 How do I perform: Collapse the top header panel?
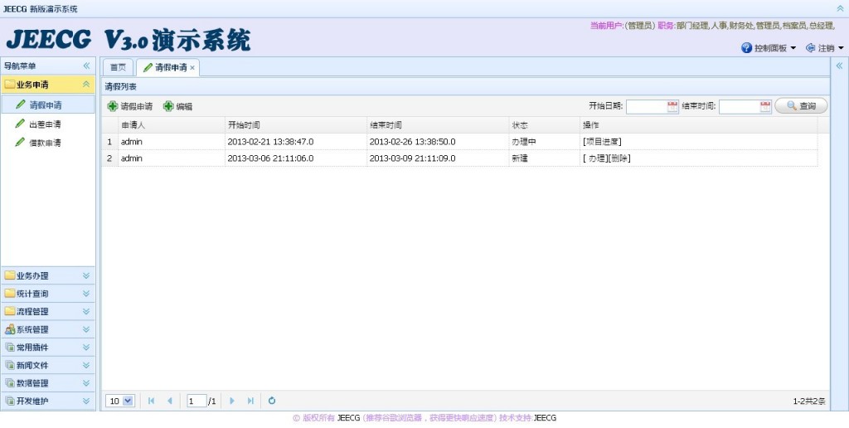(x=841, y=8)
